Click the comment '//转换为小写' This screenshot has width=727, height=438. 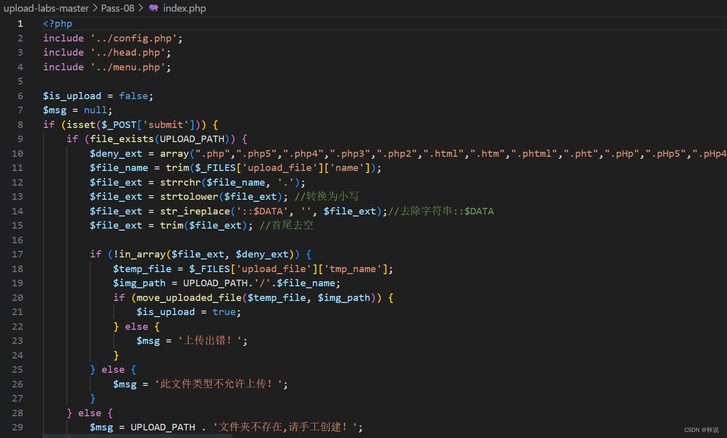point(327,197)
